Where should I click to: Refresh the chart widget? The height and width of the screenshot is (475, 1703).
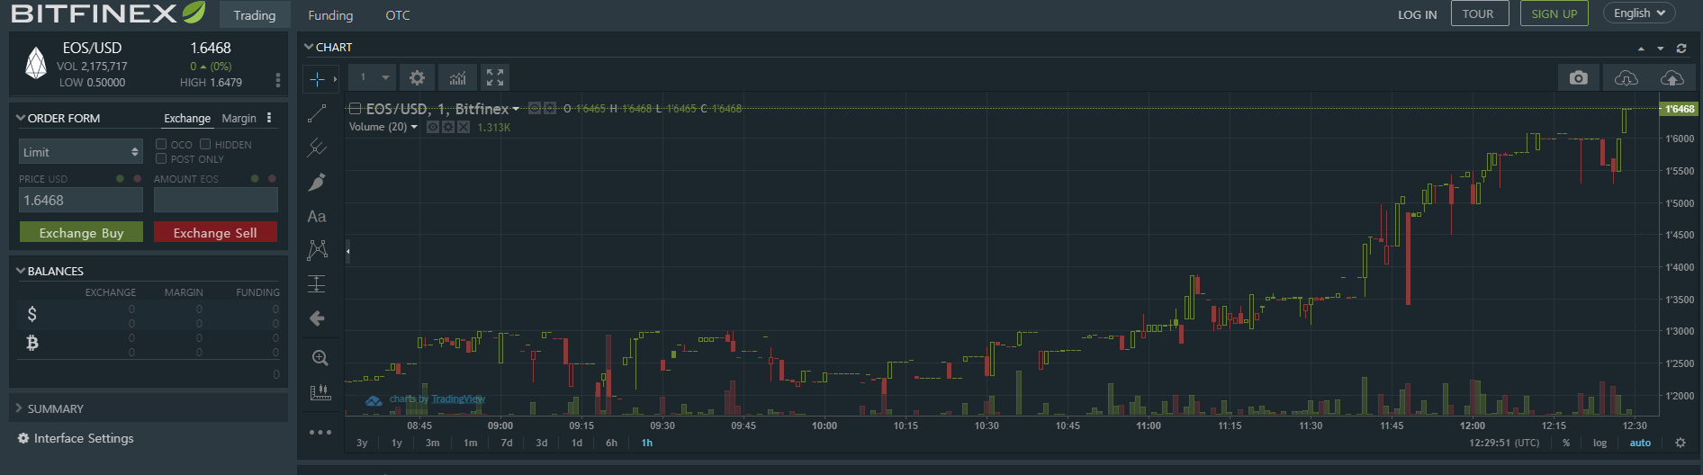pyautogui.click(x=1681, y=48)
